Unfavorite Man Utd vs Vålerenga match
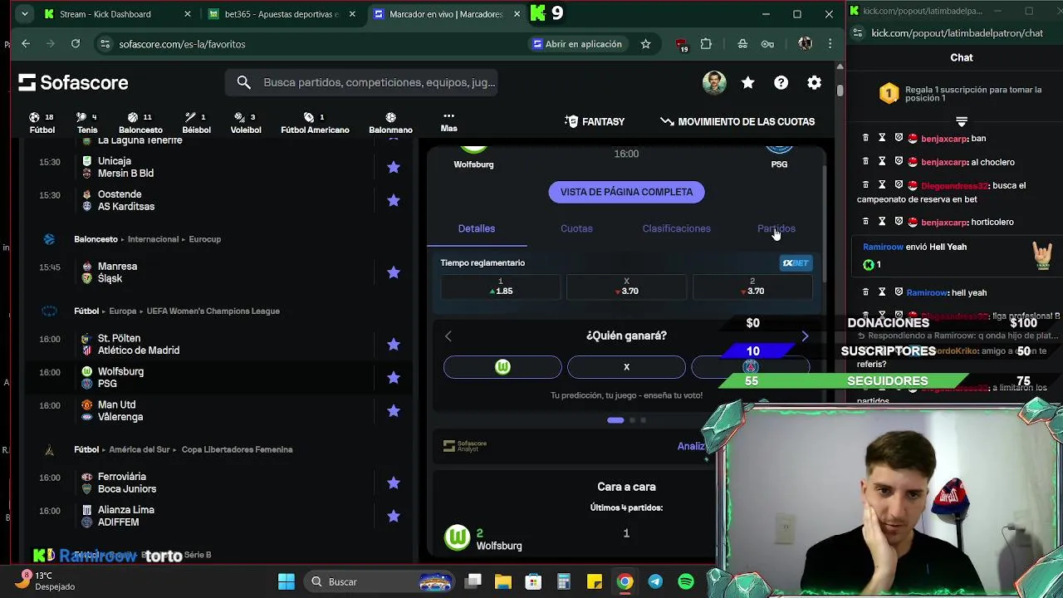Viewport: 1063px width, 598px height. 394,410
